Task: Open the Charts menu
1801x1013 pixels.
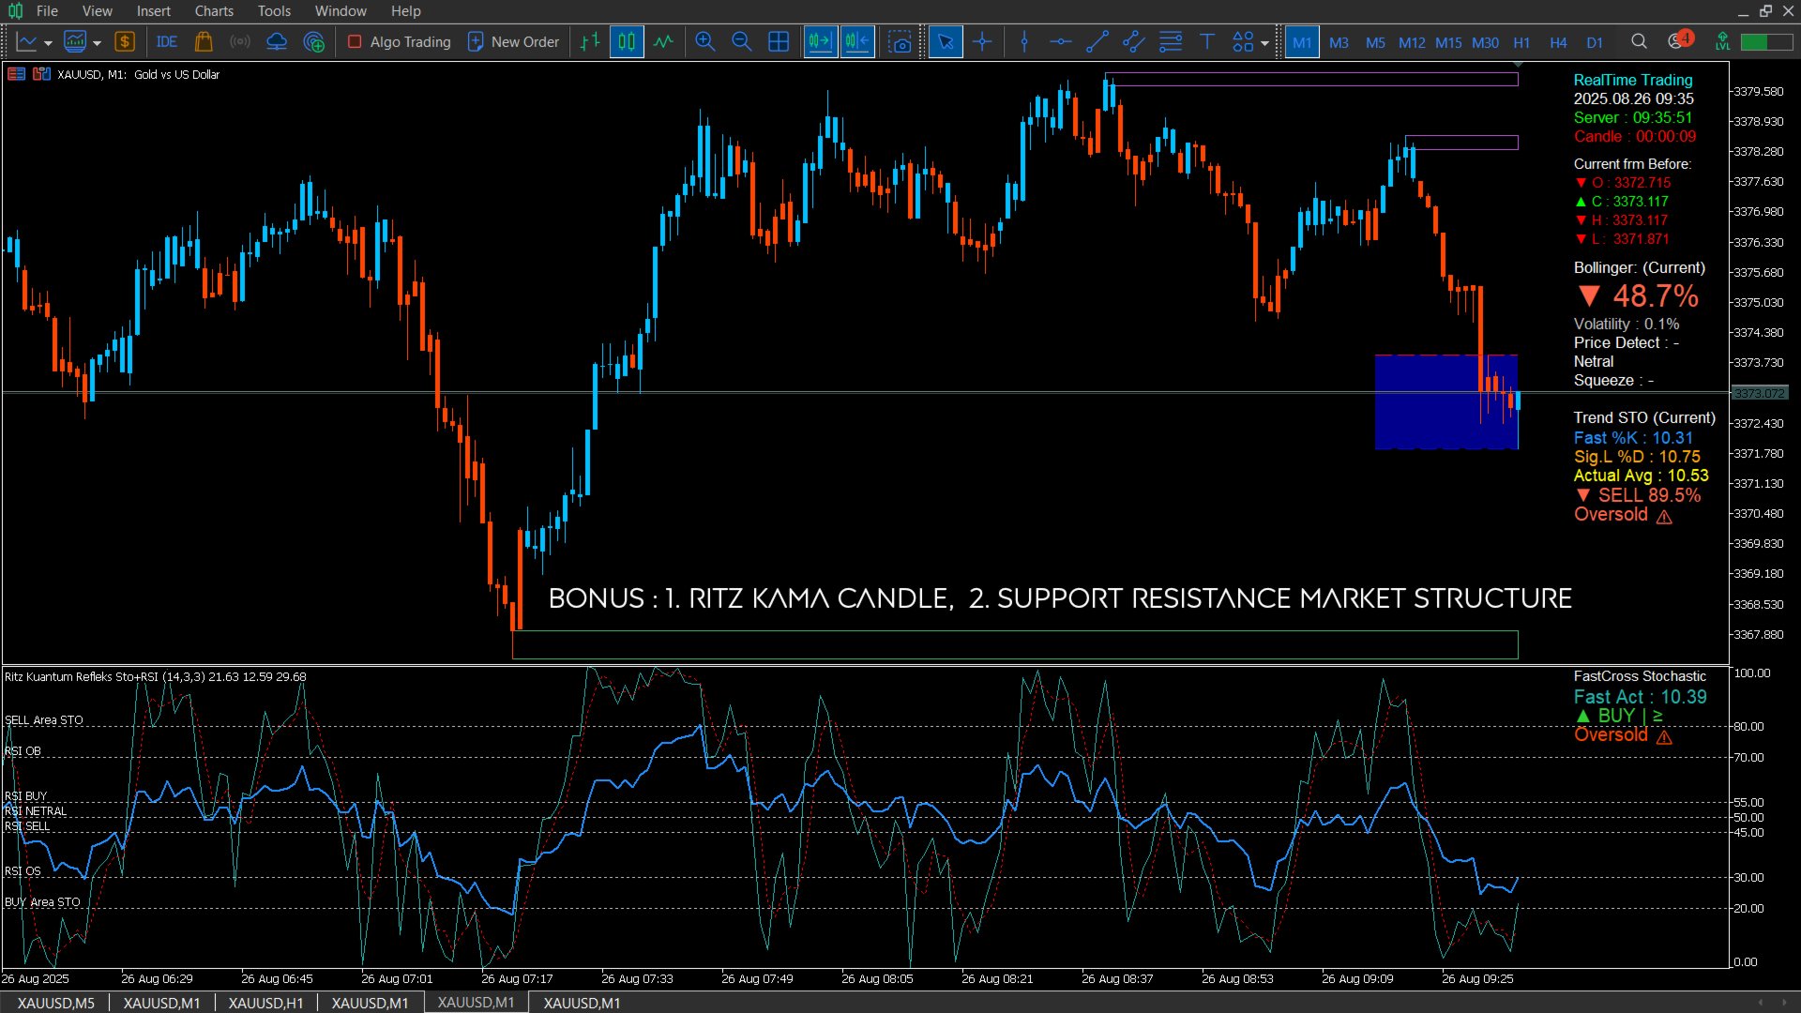Action: (x=214, y=11)
